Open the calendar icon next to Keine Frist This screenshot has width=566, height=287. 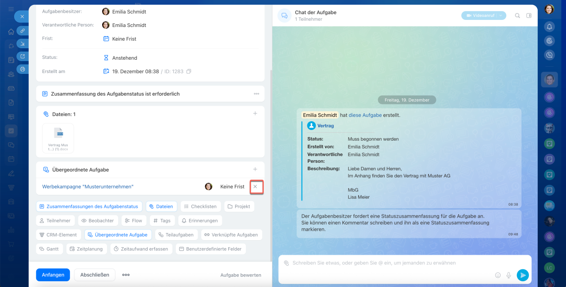coord(106,39)
